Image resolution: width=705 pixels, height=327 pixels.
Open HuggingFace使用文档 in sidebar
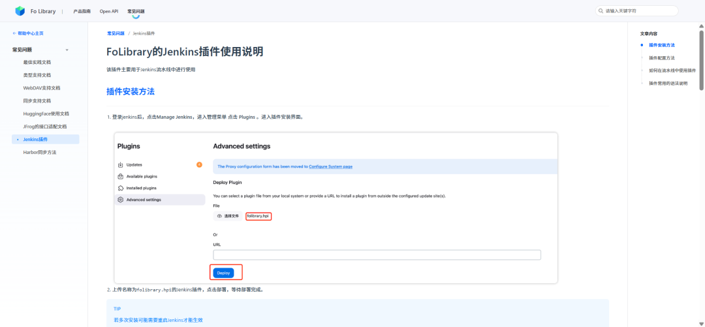tap(46, 114)
